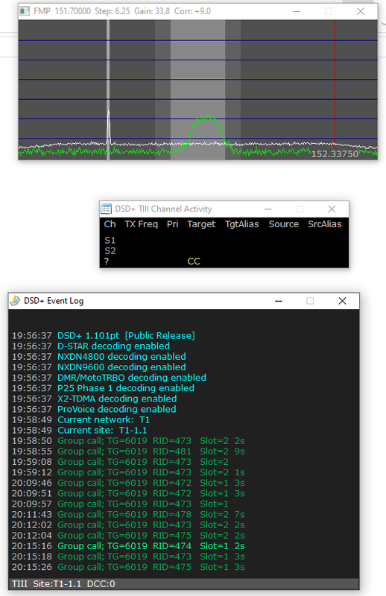Click the X2-TDMA decoding enabled log line
This screenshot has width=386, height=596.
95,399
